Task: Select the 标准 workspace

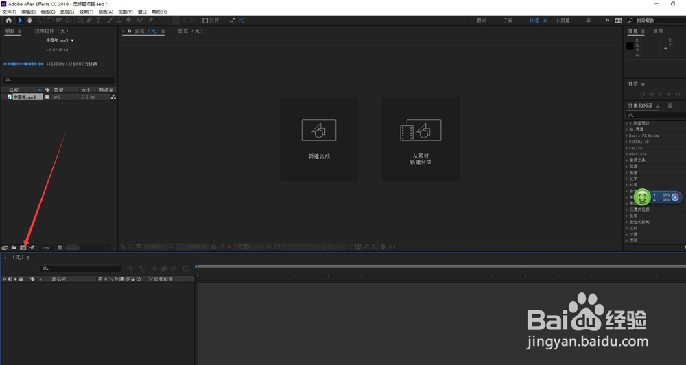Action: pos(534,21)
